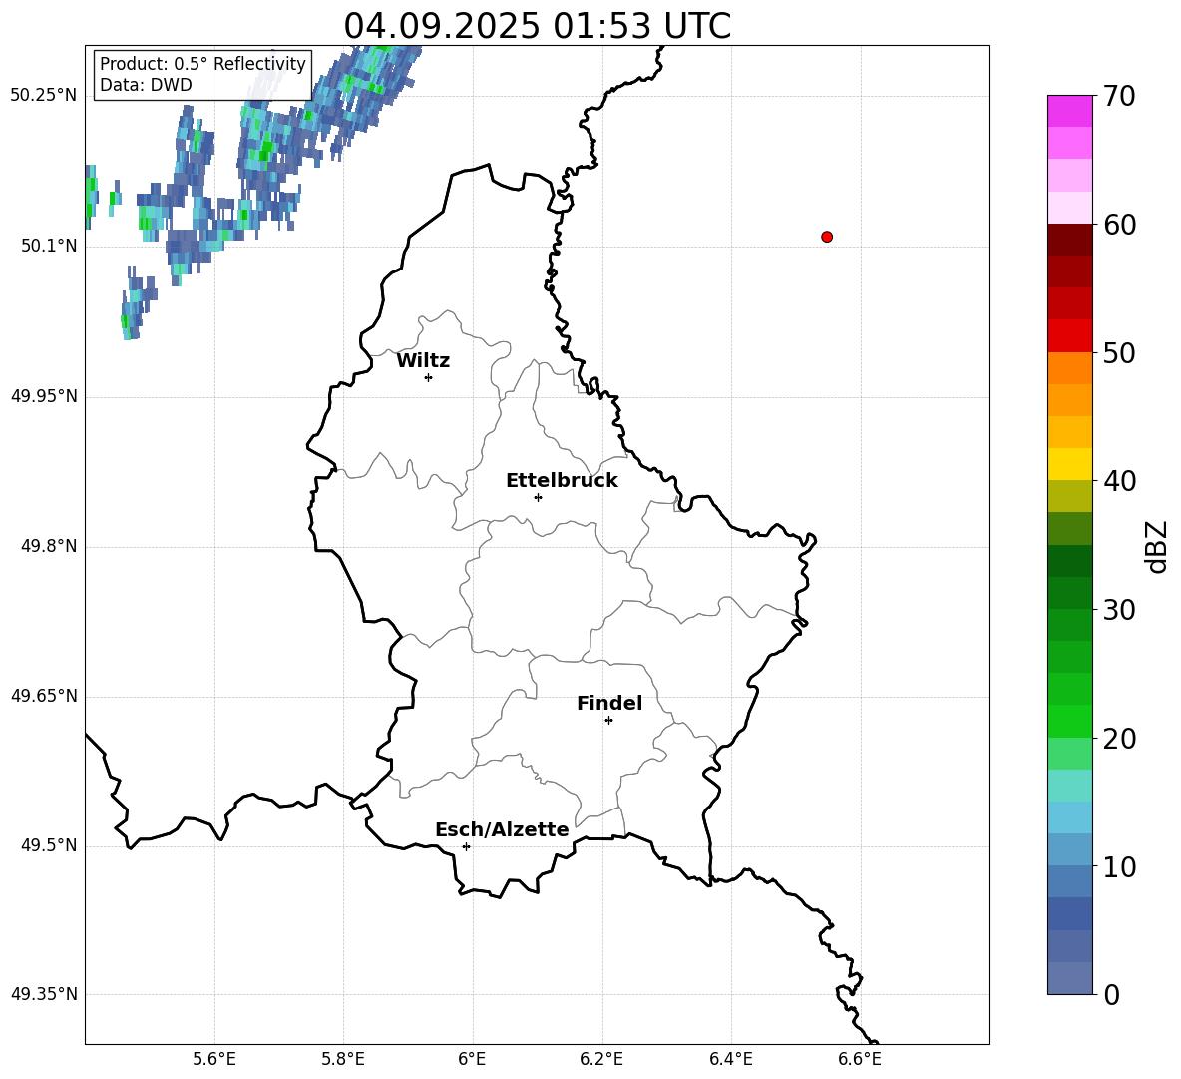The image size is (1181, 1079).
Task: Click the 40 tick label on colorbar
Action: tap(1120, 481)
